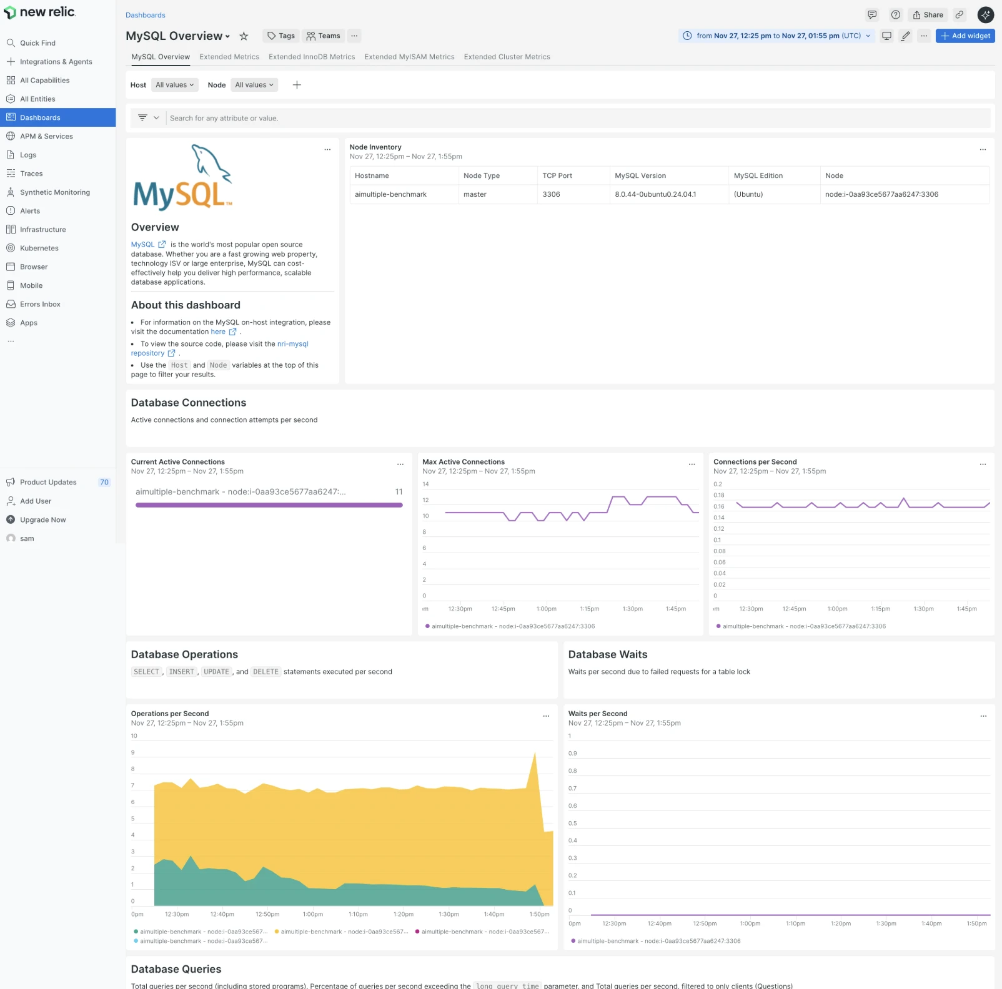Image resolution: width=1002 pixels, height=989 pixels.
Task: Open feedback chat icon in header
Action: coord(872,15)
